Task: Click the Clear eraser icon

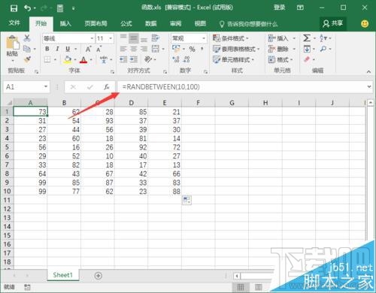Action: pos(307,59)
